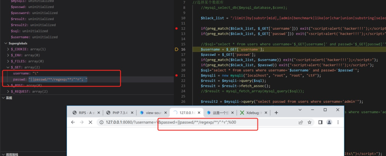
Task: Click the current execution marker at line 16
Action: point(176,49)
